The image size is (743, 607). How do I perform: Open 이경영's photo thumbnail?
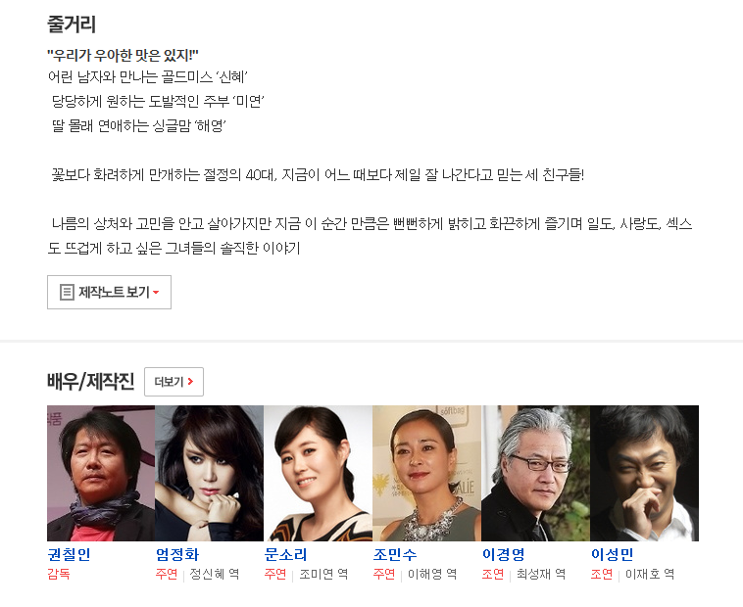click(x=536, y=473)
